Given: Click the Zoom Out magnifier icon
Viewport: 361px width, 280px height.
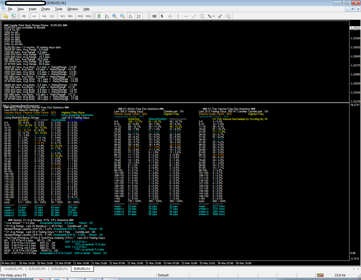Looking at the screenshot, I should tap(122, 16).
